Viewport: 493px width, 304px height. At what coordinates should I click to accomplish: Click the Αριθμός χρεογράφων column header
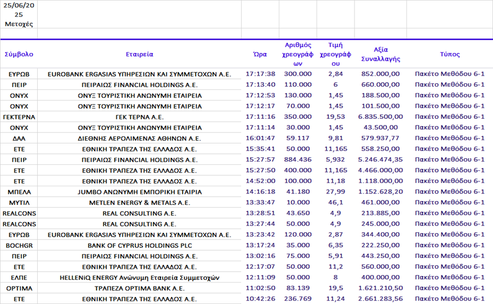point(298,54)
